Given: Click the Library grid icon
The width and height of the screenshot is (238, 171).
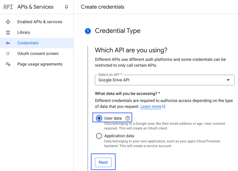Looking at the screenshot, I should pyautogui.click(x=8, y=32).
